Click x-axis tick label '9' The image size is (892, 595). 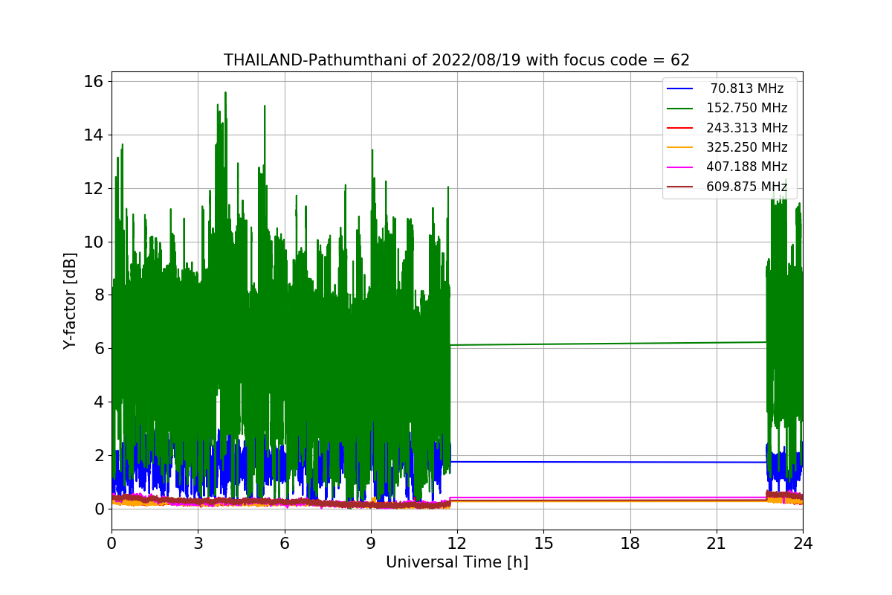371,543
